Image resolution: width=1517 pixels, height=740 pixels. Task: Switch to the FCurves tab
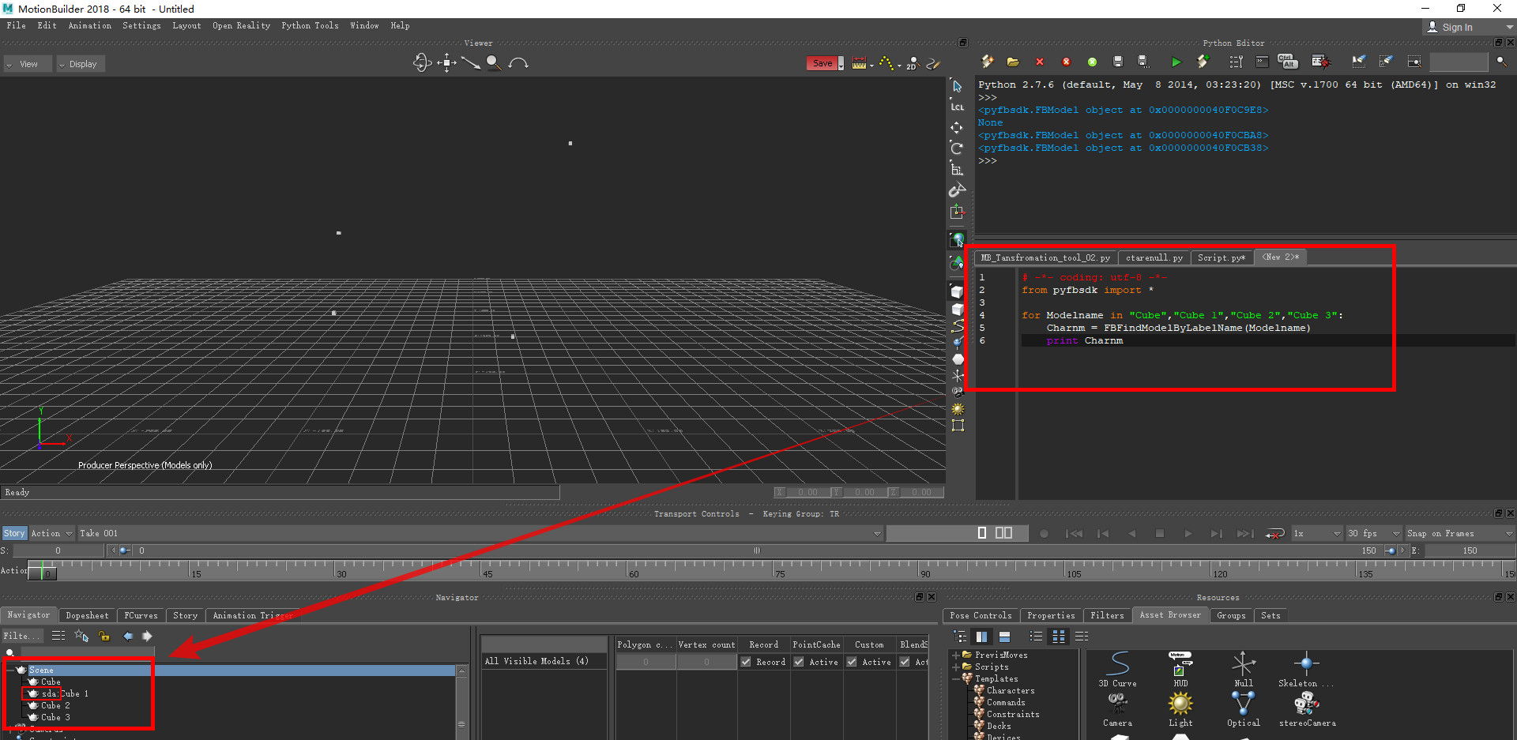pyautogui.click(x=141, y=615)
